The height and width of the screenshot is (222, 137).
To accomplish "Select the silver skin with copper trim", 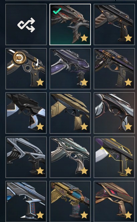I will [114, 113].
